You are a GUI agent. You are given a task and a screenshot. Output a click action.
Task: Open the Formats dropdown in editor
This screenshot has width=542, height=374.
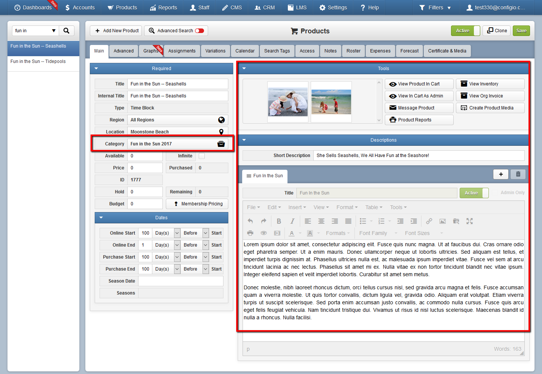(x=338, y=233)
